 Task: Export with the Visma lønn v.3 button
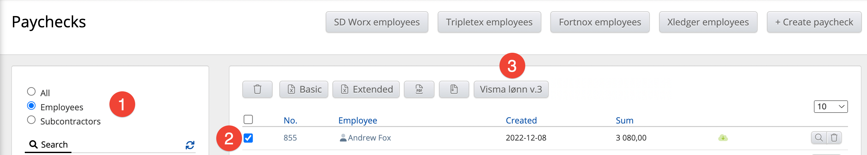pos(511,89)
